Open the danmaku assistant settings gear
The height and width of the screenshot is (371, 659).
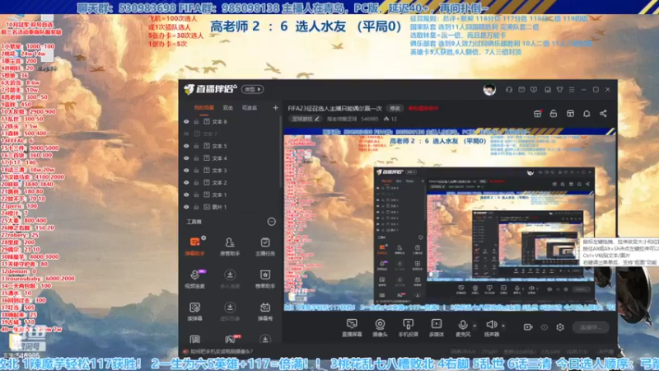pos(203,238)
